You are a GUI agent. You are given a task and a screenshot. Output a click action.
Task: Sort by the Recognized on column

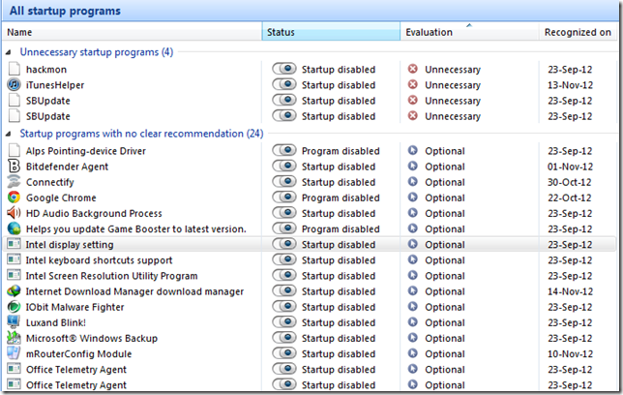pos(579,32)
